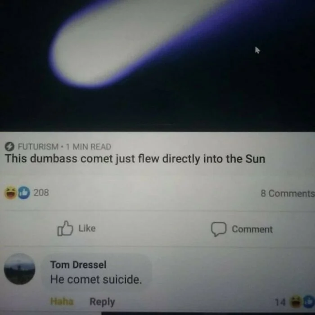Viewport: 315px width, 315px height.
Task: View the 14 reactions on Tom's comment
Action: [x=280, y=302]
